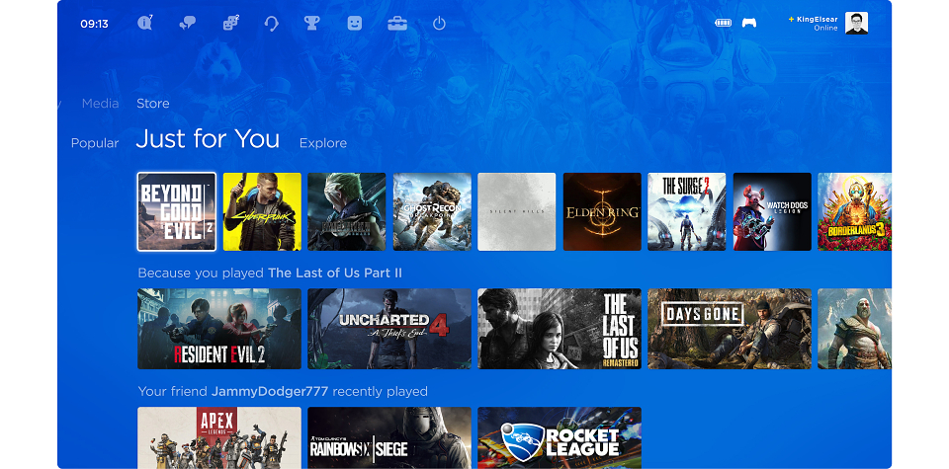Open the Ghost Recon Breakpoint tile

coord(432,211)
